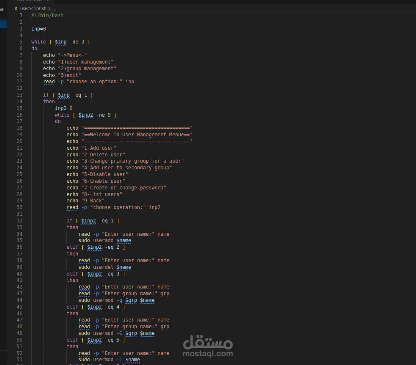Image resolution: width=416 pixels, height=365 pixels.
Task: Click the "9-Back" echo string
Action: point(93,201)
